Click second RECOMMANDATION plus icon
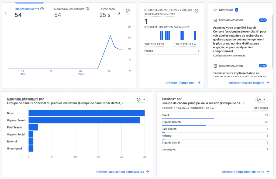The height and width of the screenshot is (179, 276). coord(215,66)
